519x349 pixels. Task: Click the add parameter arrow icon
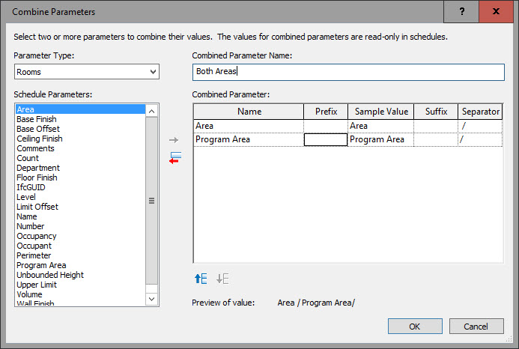[174, 140]
